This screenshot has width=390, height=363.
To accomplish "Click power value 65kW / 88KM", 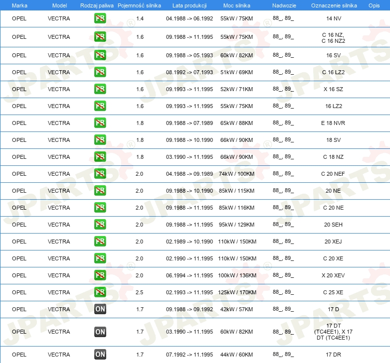I will [x=236, y=123].
